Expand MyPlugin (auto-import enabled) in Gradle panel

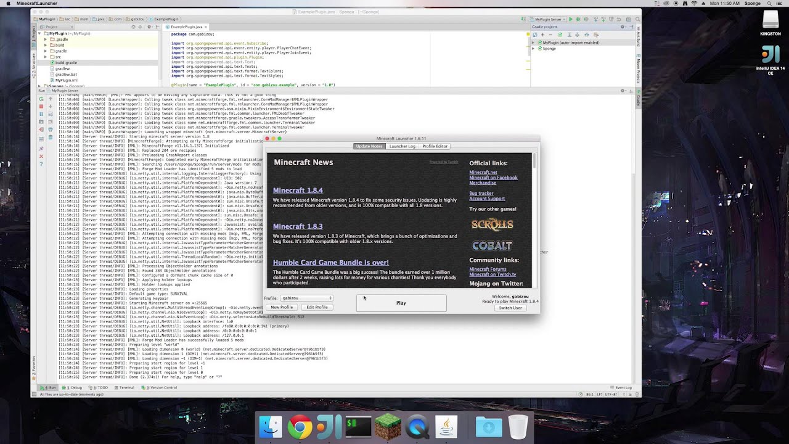tap(533, 43)
